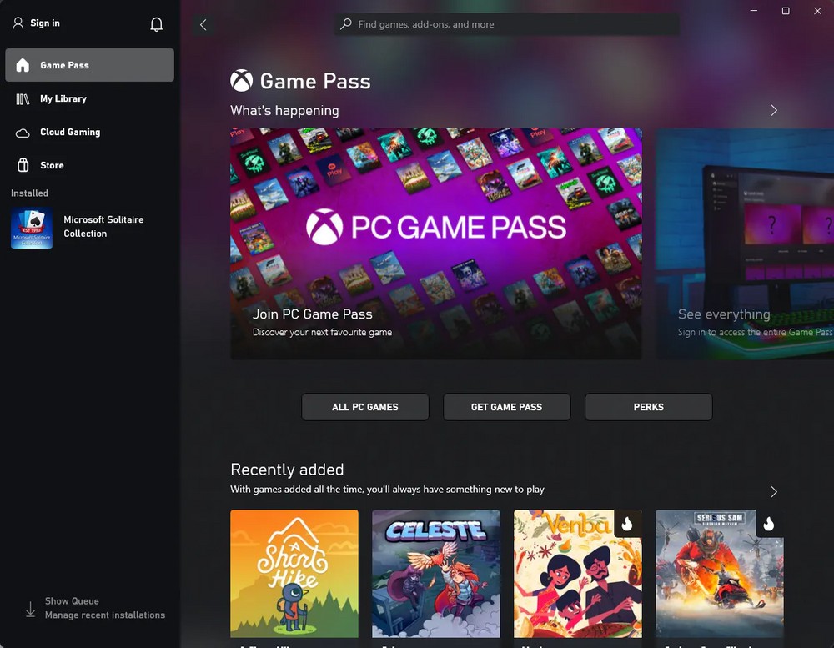The image size is (834, 648).
Task: Minimize the window
Action: (x=754, y=11)
